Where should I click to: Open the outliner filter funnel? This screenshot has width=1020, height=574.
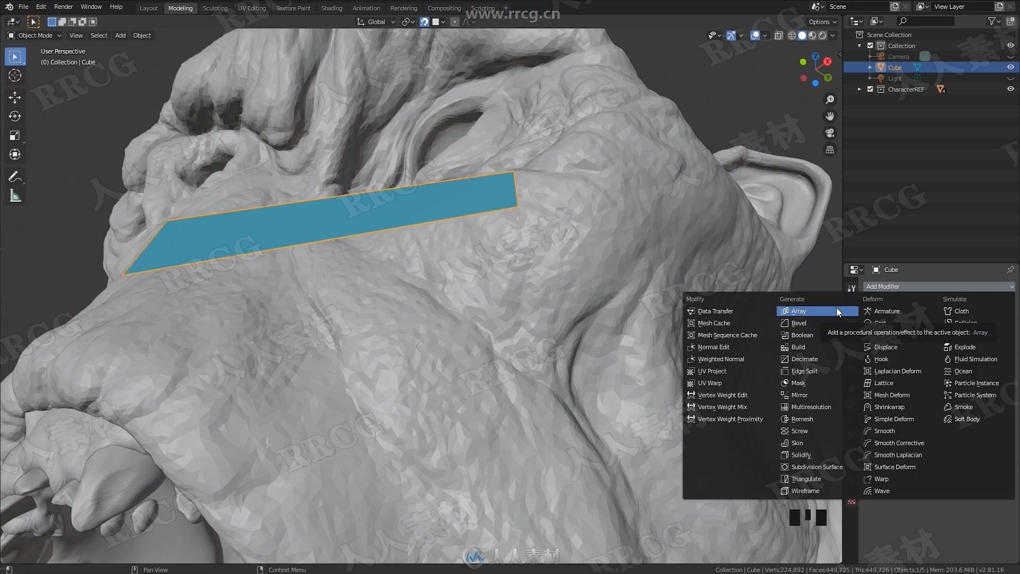[x=991, y=21]
